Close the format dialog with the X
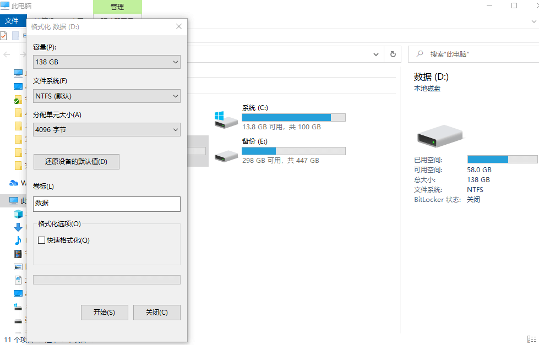 point(179,26)
